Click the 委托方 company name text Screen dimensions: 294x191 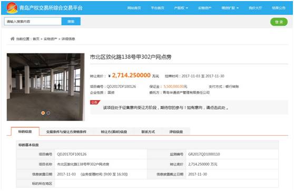[186, 93]
